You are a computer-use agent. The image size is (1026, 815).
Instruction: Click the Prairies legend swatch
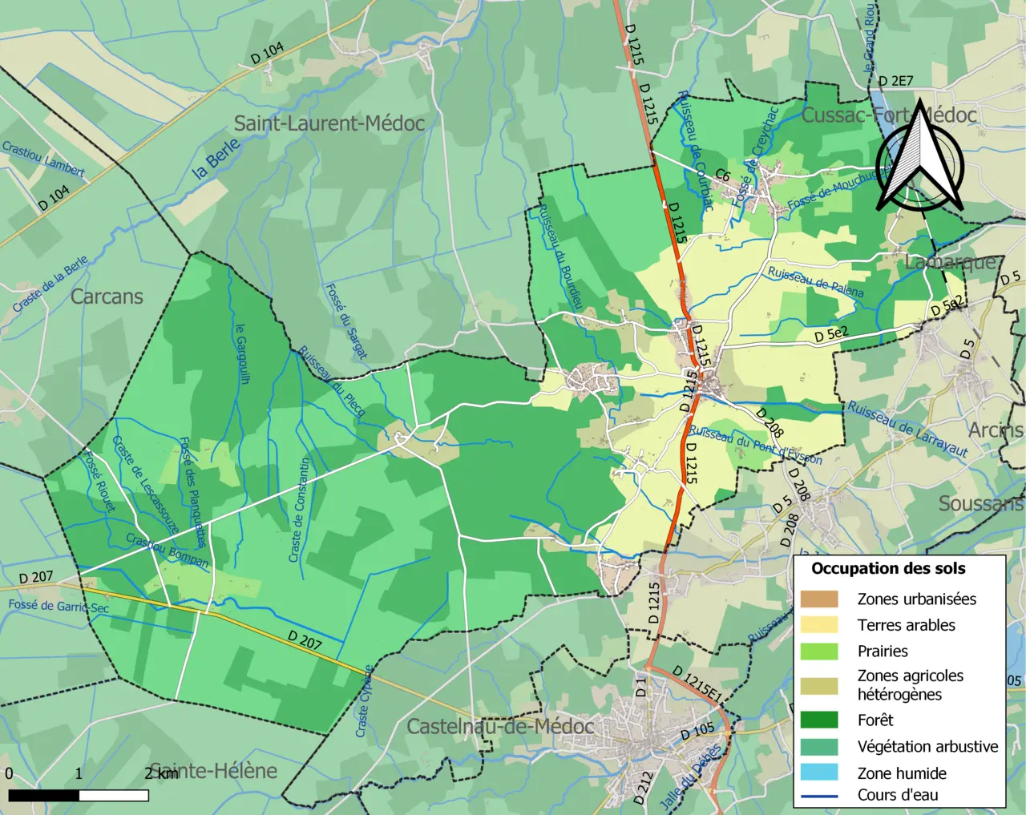818,651
